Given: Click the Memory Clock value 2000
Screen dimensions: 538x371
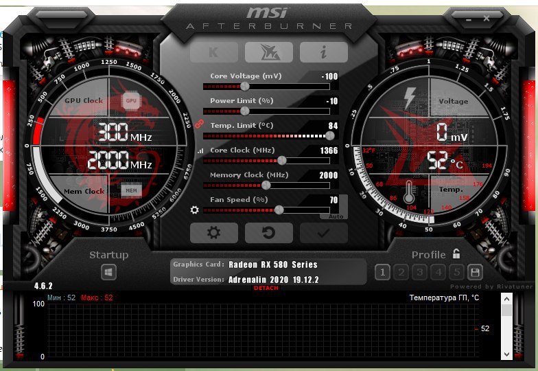Looking at the screenshot, I should click(329, 175).
